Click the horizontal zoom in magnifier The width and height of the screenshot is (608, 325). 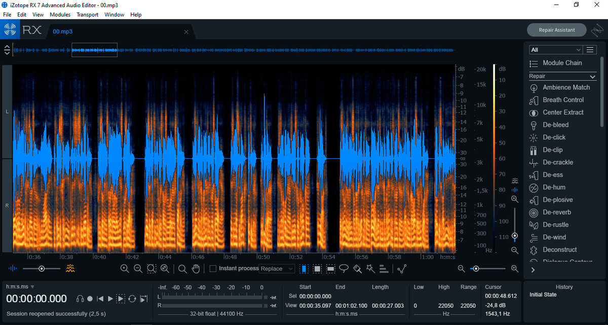[515, 268]
